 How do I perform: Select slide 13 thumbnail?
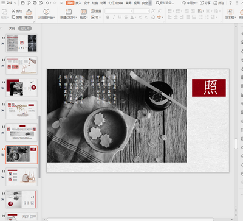click(x=22, y=65)
